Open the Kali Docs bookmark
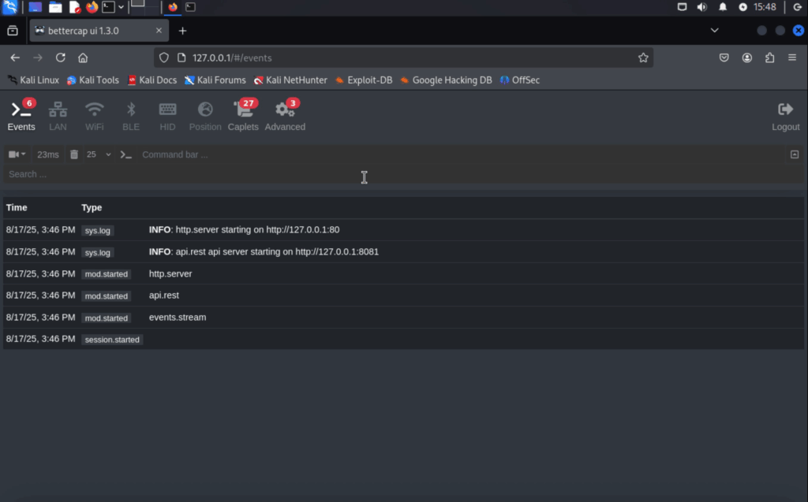The image size is (808, 502). click(x=151, y=80)
